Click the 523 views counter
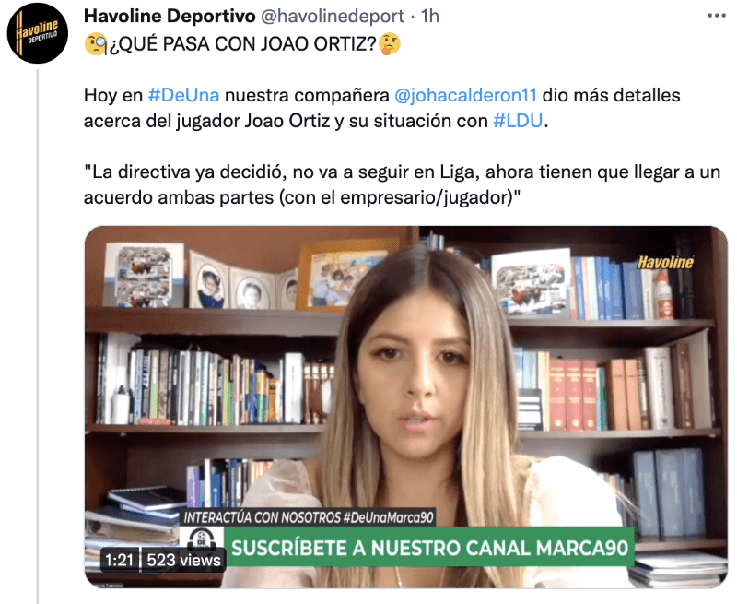The image size is (737, 604). coord(183,561)
